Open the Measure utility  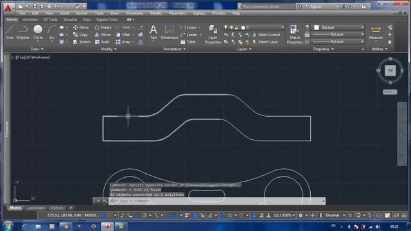[376, 33]
